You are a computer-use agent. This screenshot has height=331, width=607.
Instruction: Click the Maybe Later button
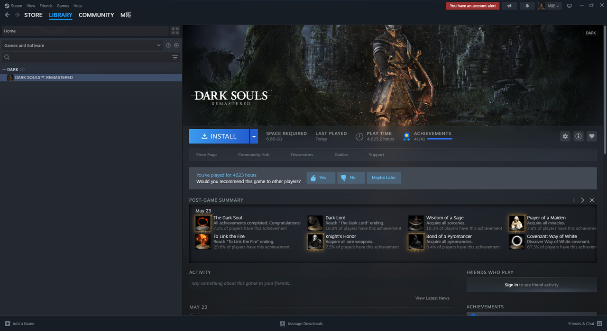click(384, 178)
